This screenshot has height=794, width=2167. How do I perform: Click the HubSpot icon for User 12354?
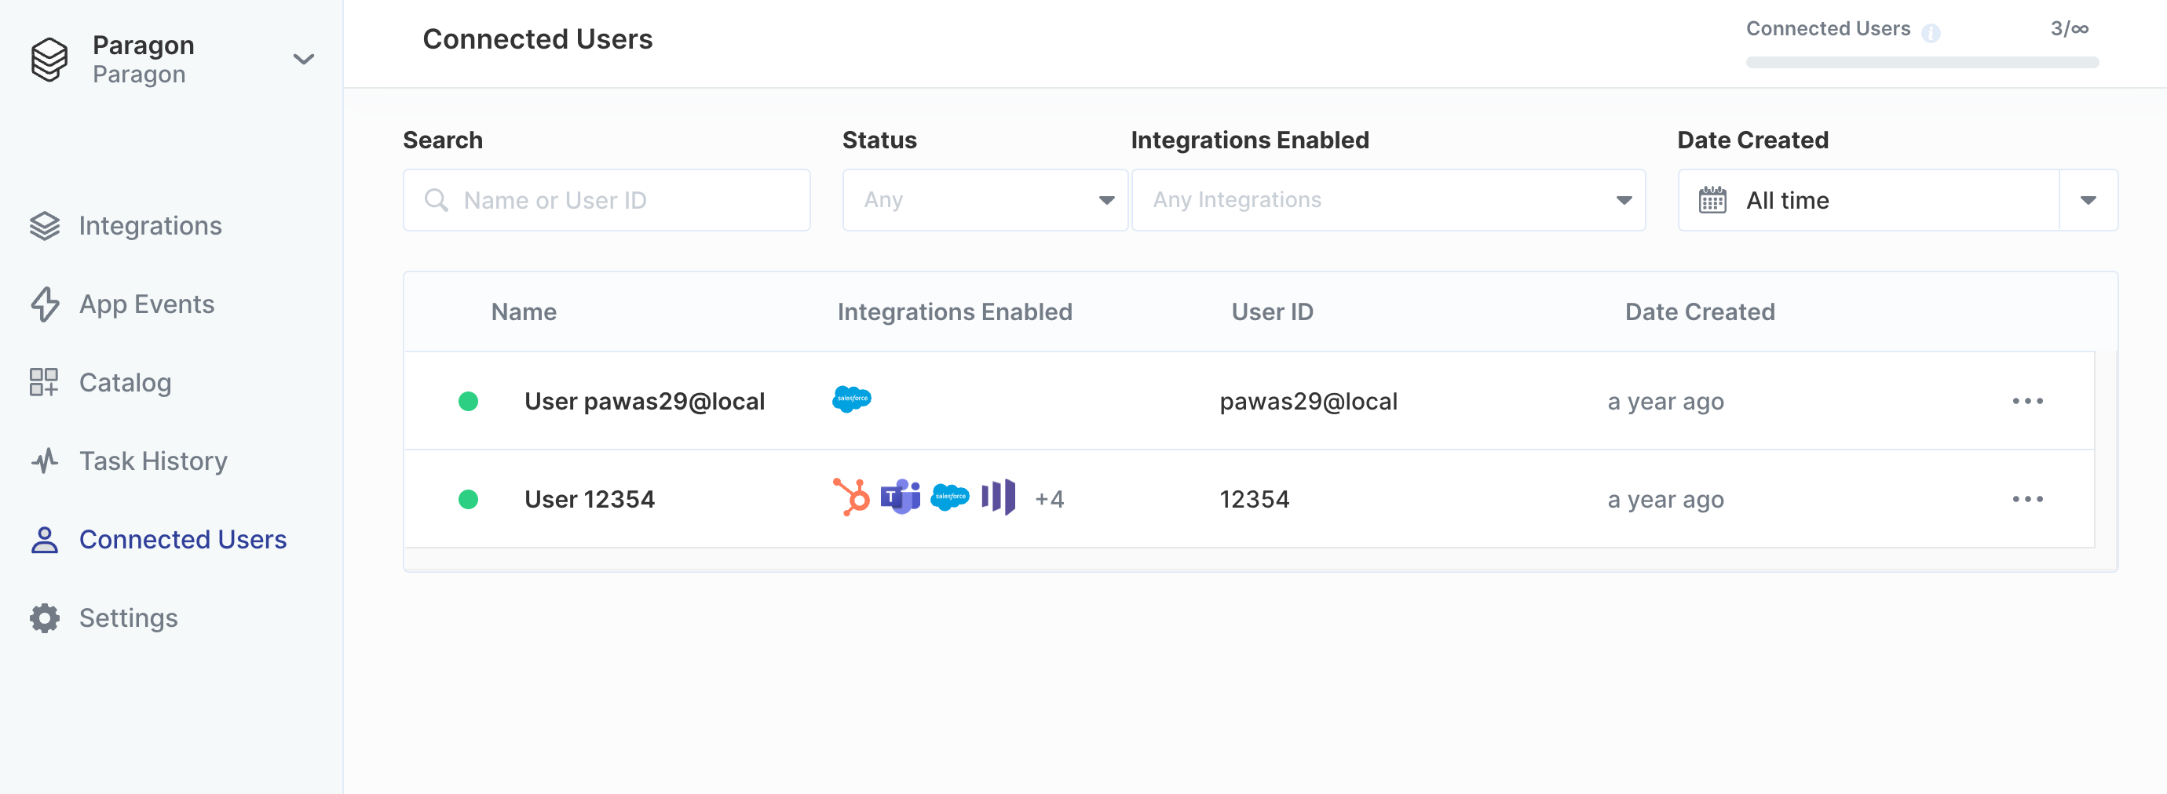[851, 497]
